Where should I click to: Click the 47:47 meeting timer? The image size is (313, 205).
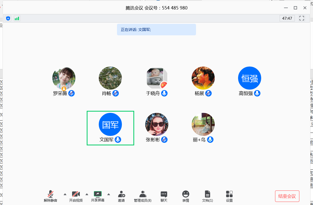pyautogui.click(x=287, y=18)
